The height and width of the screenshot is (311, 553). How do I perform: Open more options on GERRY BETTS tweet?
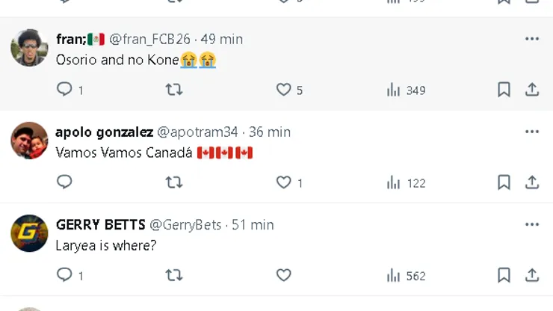pos(532,224)
